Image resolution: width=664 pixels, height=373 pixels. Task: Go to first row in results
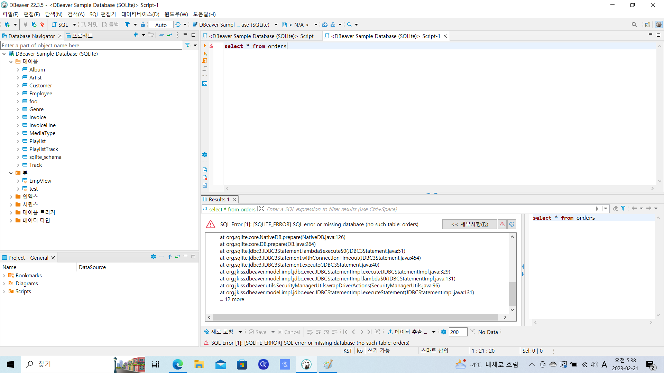pyautogui.click(x=345, y=332)
